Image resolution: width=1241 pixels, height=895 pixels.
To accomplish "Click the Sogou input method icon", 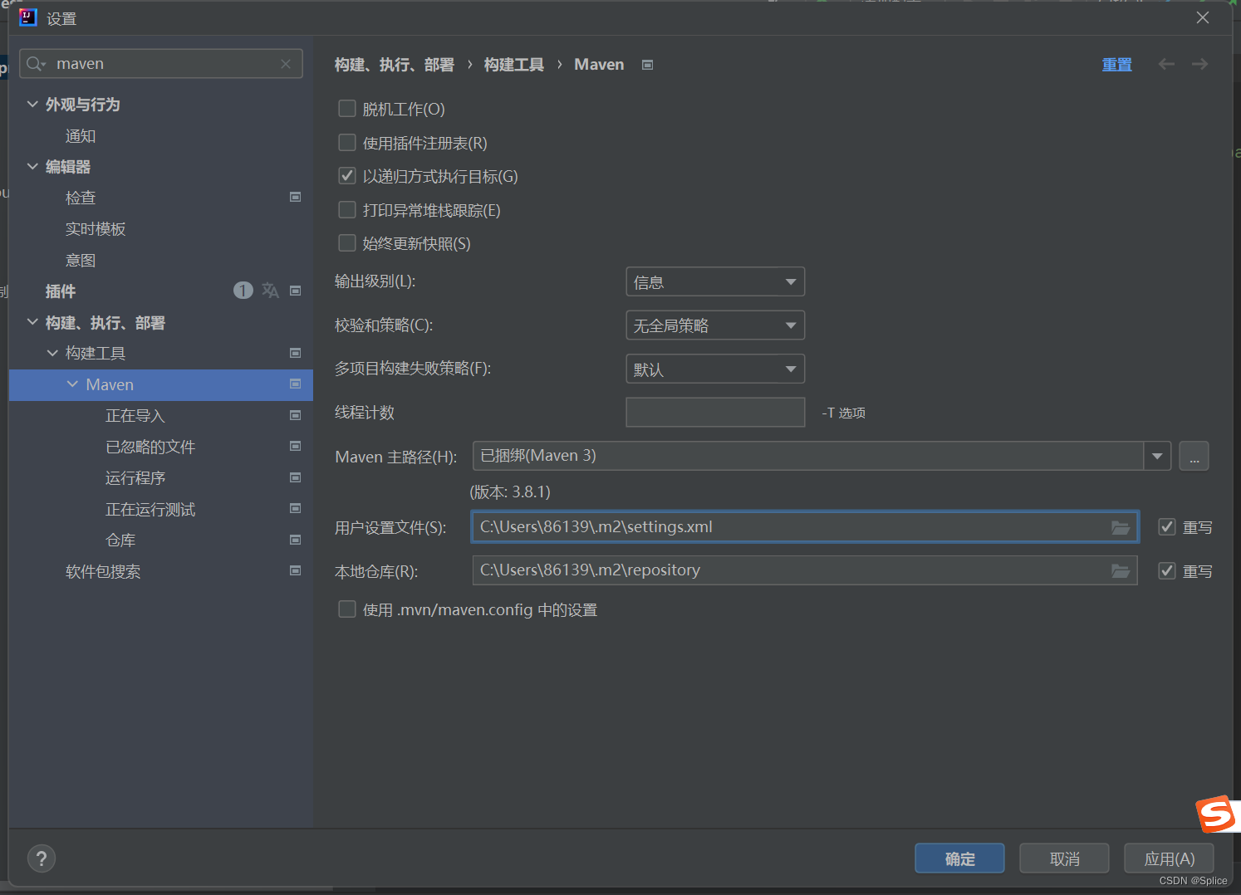I will coord(1216,814).
